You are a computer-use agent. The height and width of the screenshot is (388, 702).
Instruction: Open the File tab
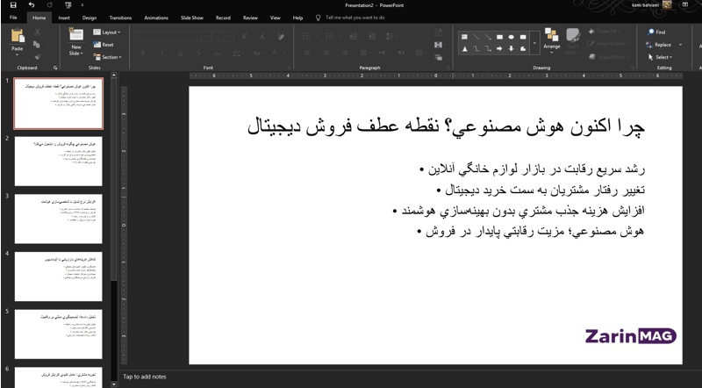coord(13,18)
